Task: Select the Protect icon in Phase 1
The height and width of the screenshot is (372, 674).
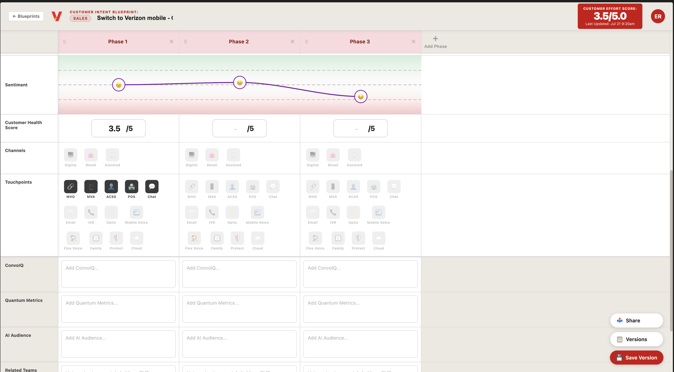Action: [116, 238]
